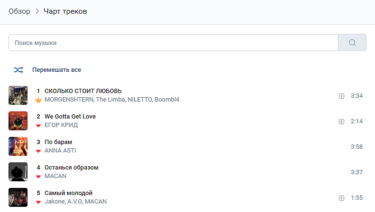Viewport: 375px width, 212px height.
Task: Click explicit badge on СКОЛЬКО СТОИТ ЛЮБОВЬ
Action: [x=341, y=96]
